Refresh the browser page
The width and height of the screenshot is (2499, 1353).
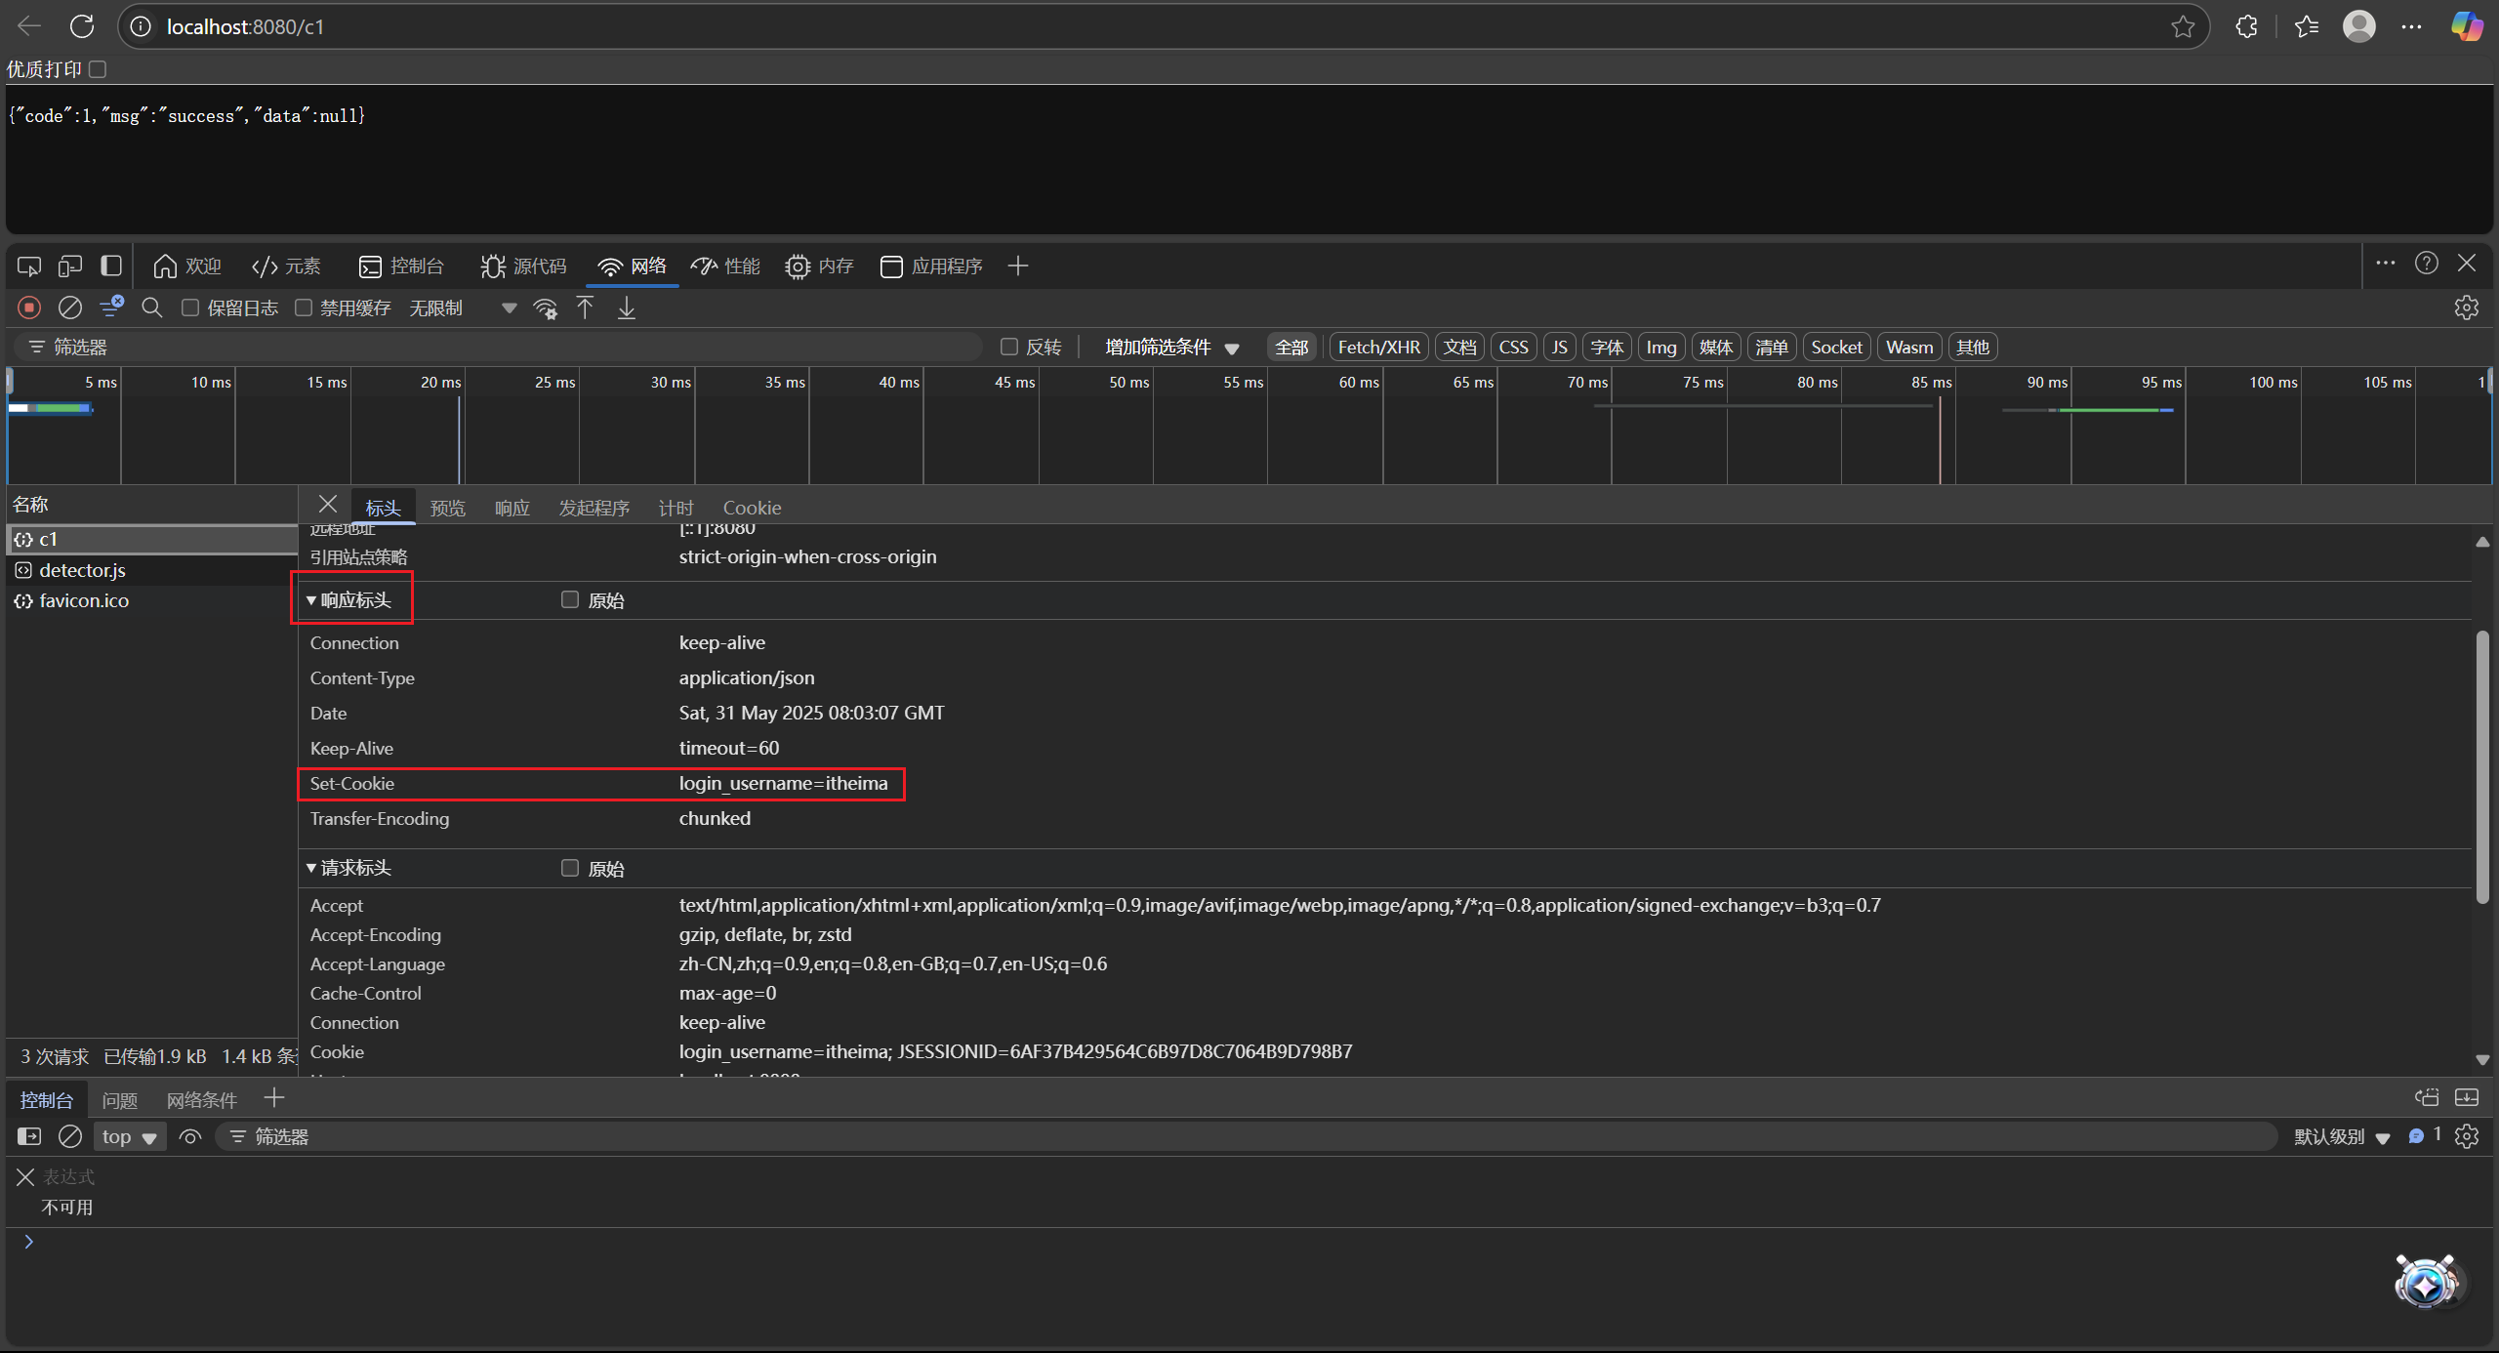[82, 26]
